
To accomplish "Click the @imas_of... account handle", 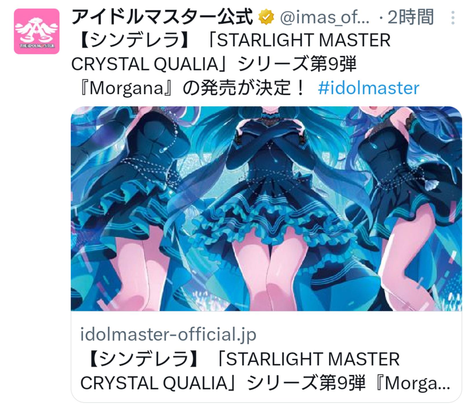I will 325,18.
